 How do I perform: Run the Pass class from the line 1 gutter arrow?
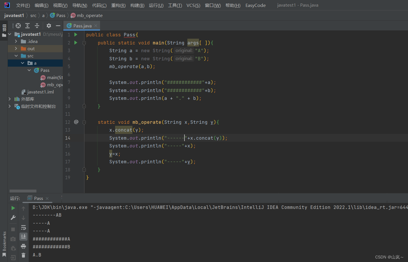[76, 35]
